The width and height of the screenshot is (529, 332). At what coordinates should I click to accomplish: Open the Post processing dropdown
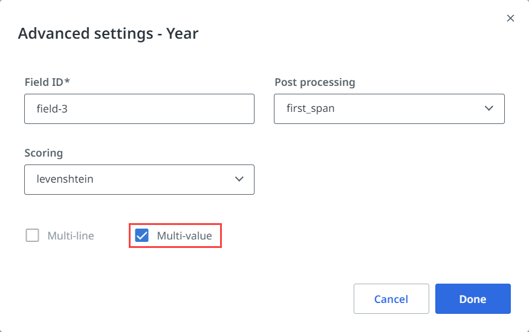click(389, 109)
